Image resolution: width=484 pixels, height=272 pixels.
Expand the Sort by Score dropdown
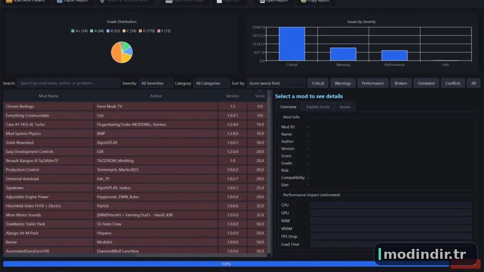tap(276, 83)
